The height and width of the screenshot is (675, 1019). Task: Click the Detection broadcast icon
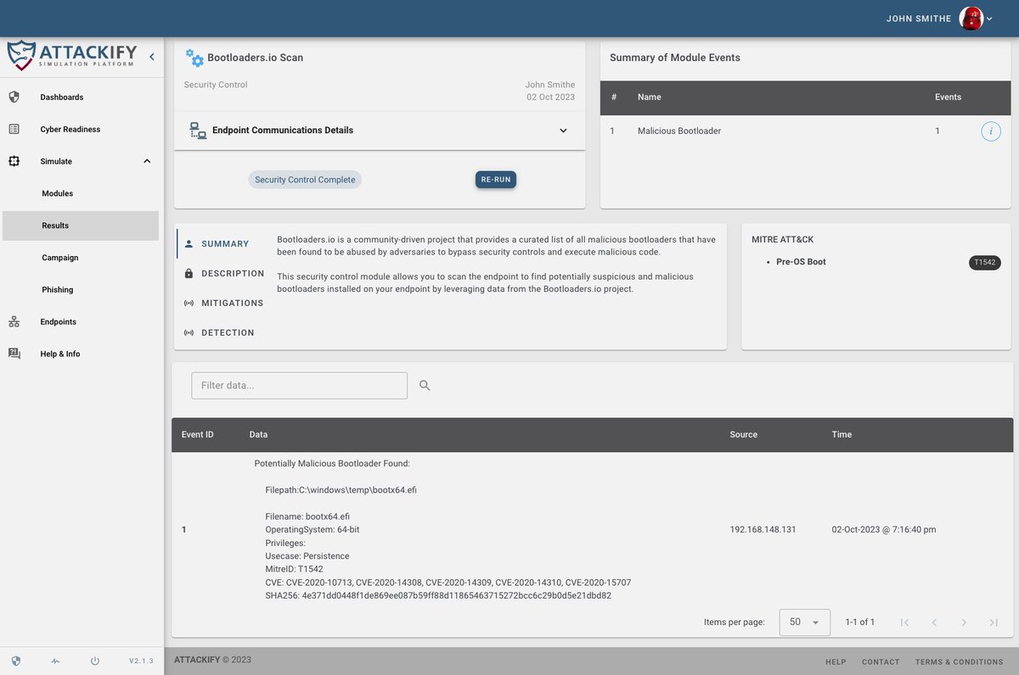pos(189,333)
